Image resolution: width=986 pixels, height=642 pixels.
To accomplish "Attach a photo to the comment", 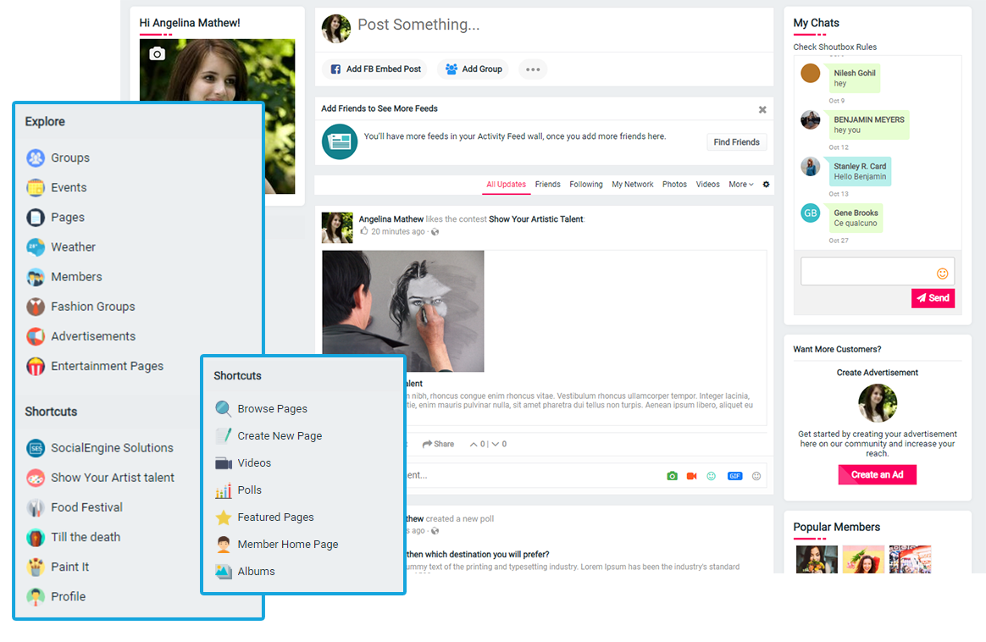I will [672, 476].
